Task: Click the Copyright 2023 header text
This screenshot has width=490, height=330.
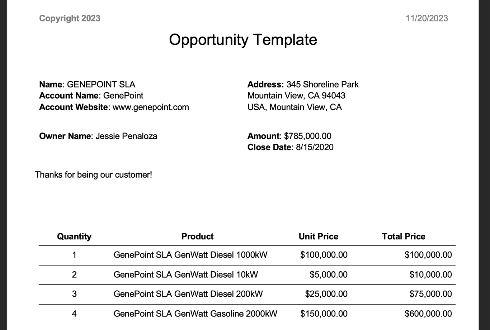Action: 70,18
